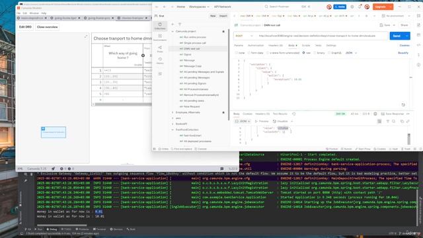This screenshot has height=238, width=423.
Task: Click the Postbot status bar item
Action: [x=332, y=149]
